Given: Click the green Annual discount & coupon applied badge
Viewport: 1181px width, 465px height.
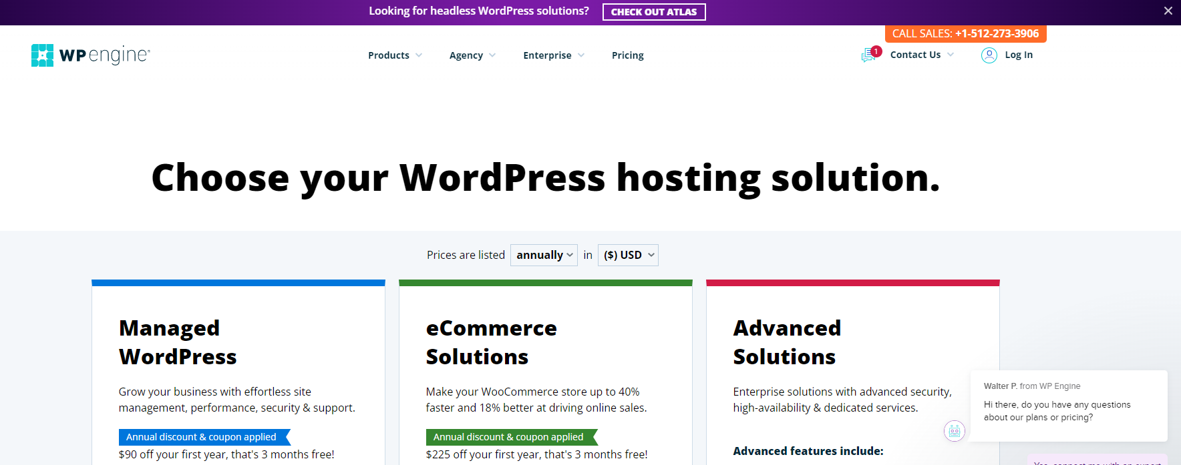Looking at the screenshot, I should point(512,437).
